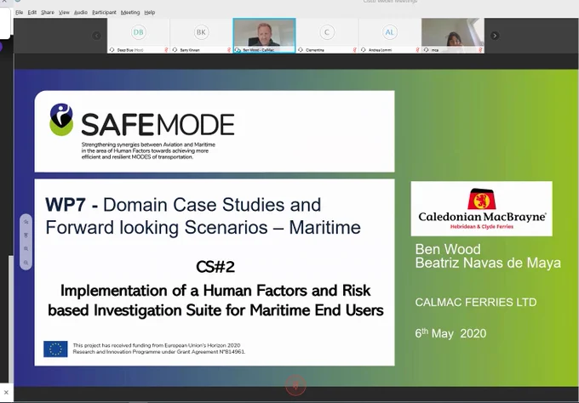
Task: Select the BK participant tile
Action: (x=201, y=36)
